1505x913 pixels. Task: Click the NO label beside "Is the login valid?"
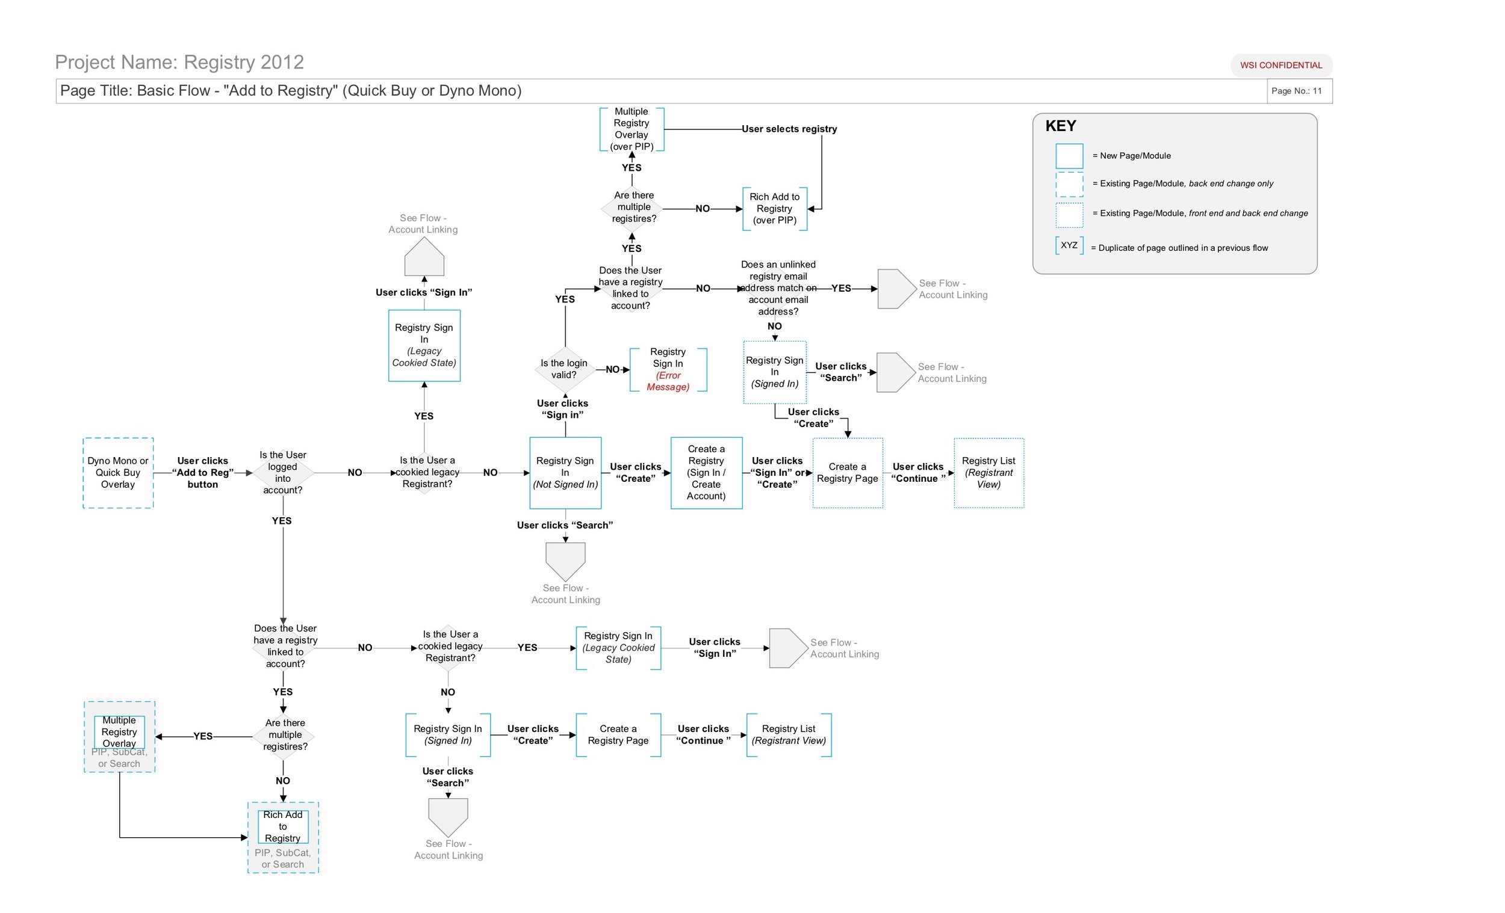[x=612, y=370]
